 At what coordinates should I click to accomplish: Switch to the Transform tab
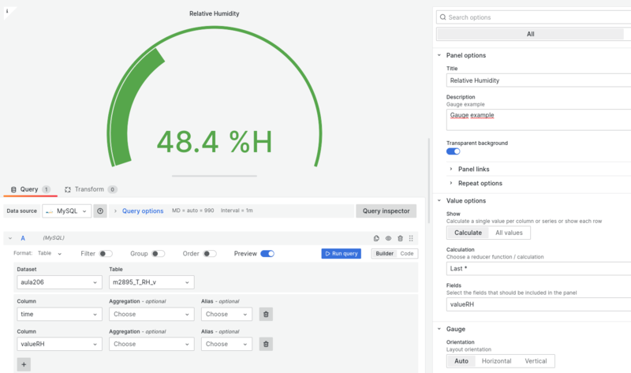[x=91, y=189]
